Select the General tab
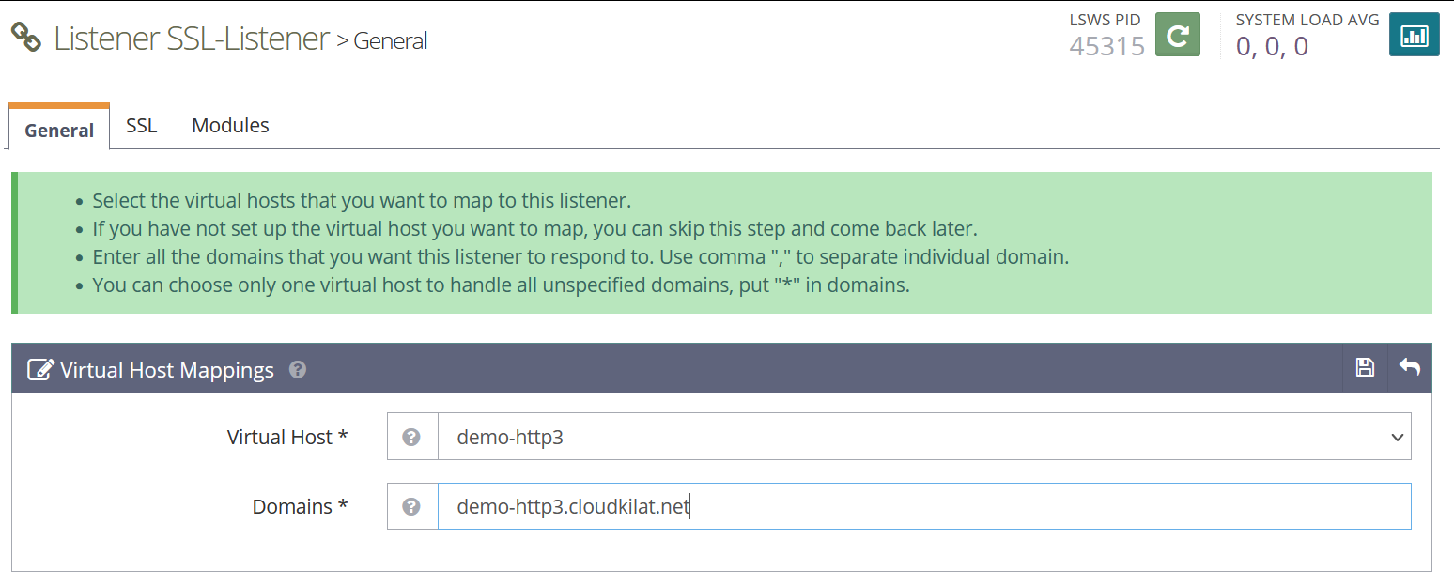 [x=58, y=130]
